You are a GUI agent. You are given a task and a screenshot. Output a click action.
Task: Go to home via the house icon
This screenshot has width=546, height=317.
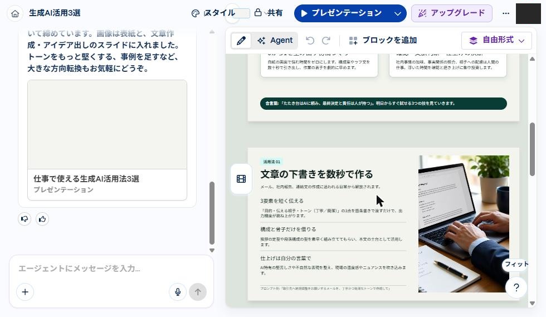[15, 13]
